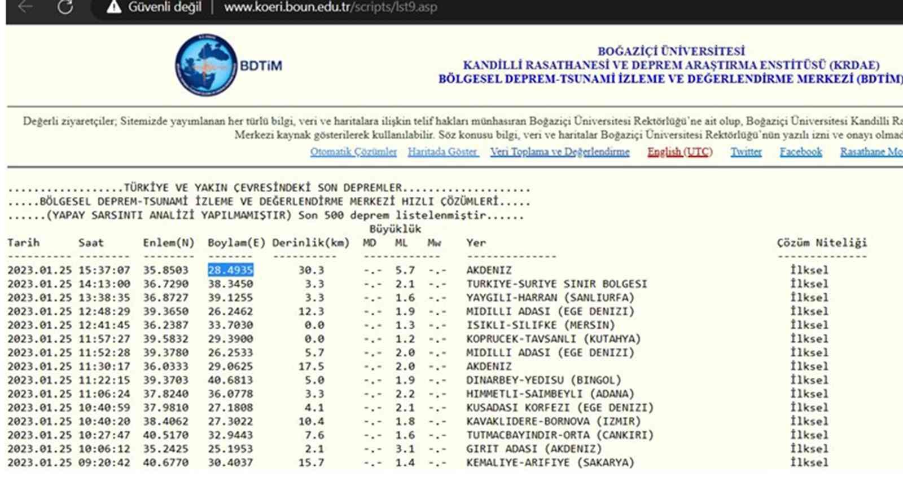Click the GIRIT ADASI (AKDENIZ) row

(x=438, y=449)
